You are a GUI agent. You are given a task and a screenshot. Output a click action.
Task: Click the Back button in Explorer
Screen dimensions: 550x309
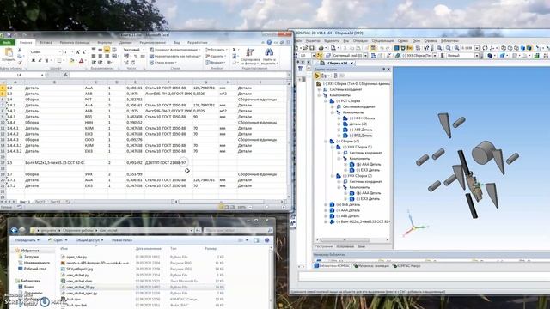coord(14,230)
